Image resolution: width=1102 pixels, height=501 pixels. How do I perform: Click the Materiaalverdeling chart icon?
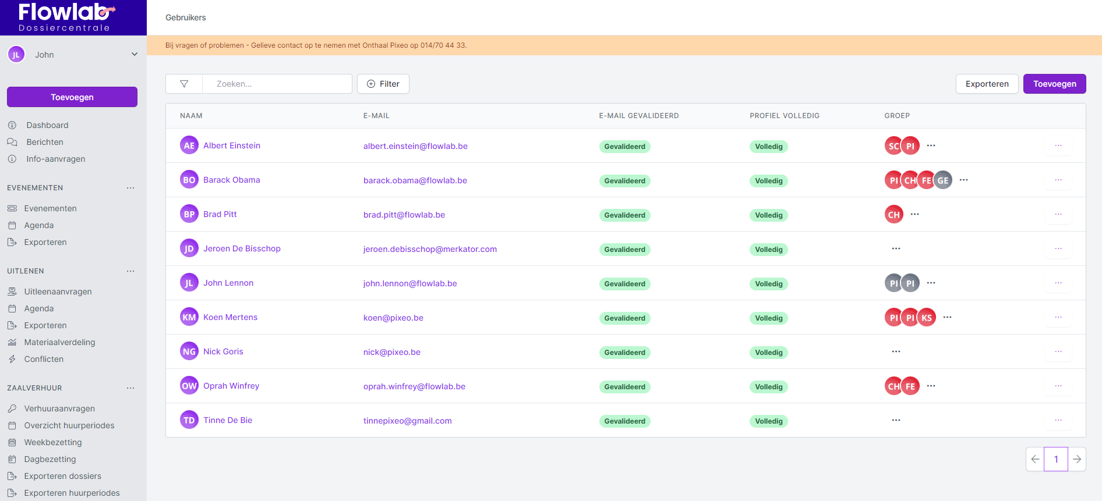(x=12, y=342)
